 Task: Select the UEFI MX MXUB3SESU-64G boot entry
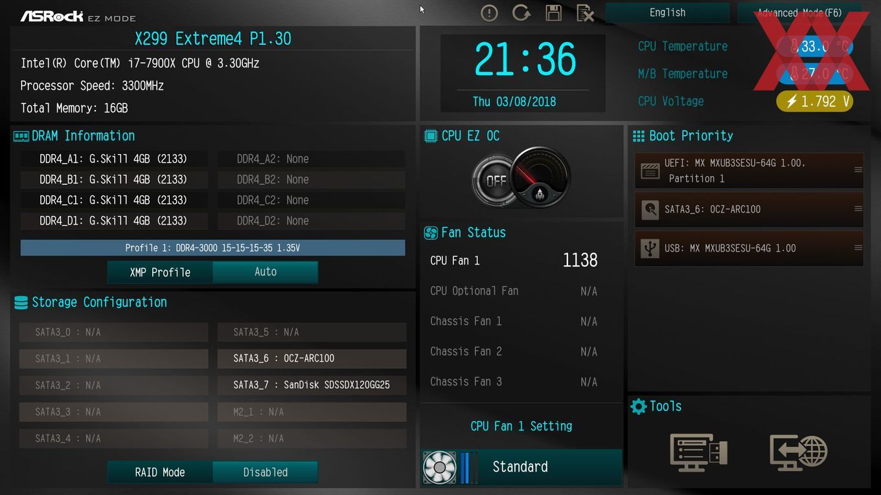749,171
